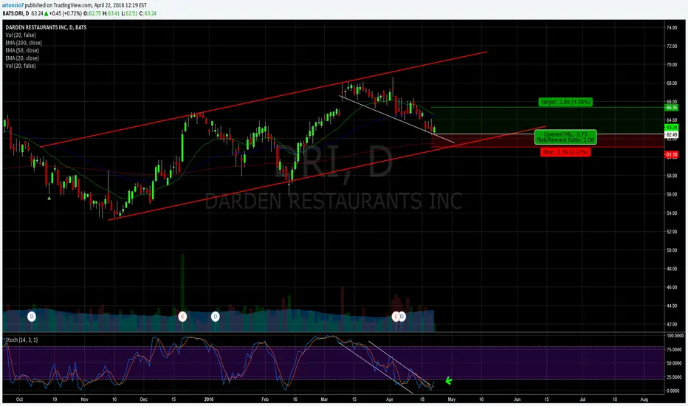Select the DARDEN RESTAURANTS INC, D, BATS legend

pos(46,27)
